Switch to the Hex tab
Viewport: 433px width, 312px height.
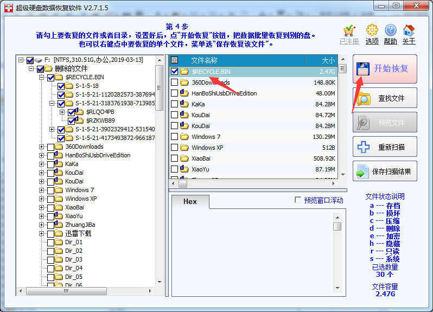pos(190,201)
